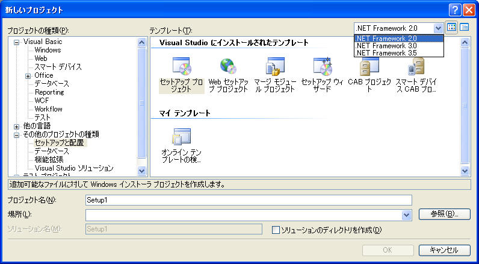Select スマート デバイス project type

point(58,67)
